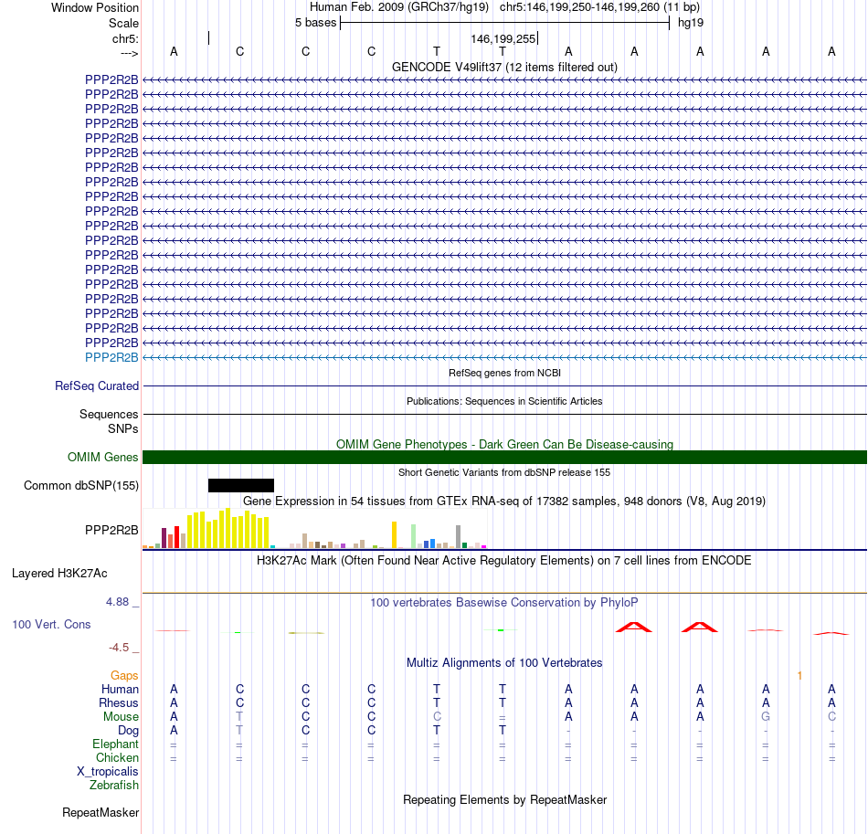Open the GTEx PPP2R2B expression bar chart

[314, 529]
